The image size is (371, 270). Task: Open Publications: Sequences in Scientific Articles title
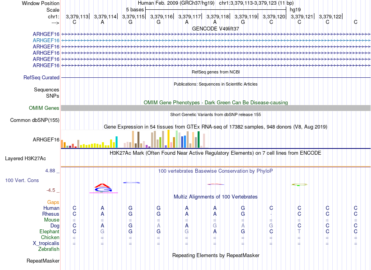click(x=216, y=84)
